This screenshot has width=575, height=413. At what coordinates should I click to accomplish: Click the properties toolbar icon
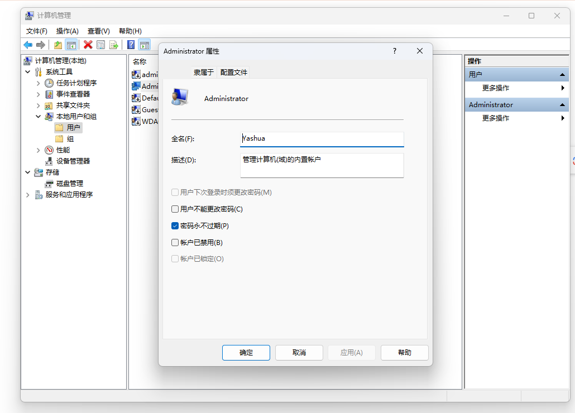click(101, 45)
